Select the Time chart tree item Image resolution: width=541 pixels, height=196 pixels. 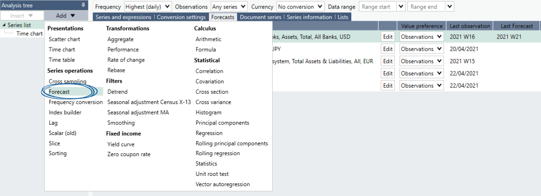[x=29, y=34]
